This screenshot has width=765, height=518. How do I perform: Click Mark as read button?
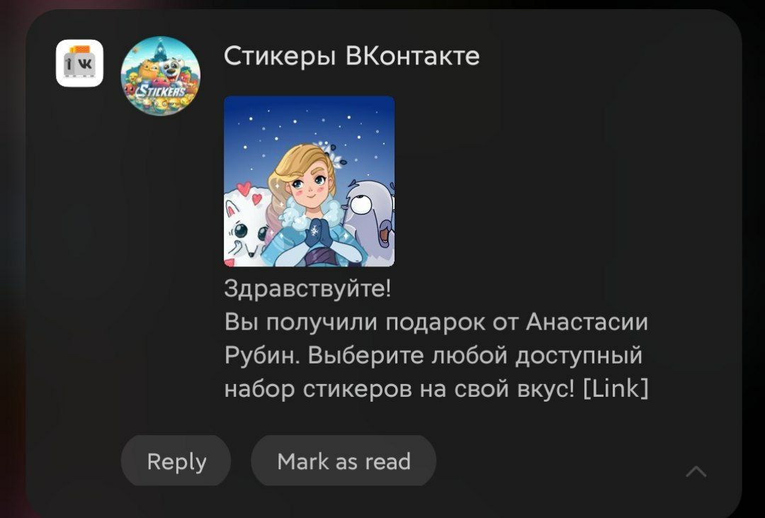[344, 461]
